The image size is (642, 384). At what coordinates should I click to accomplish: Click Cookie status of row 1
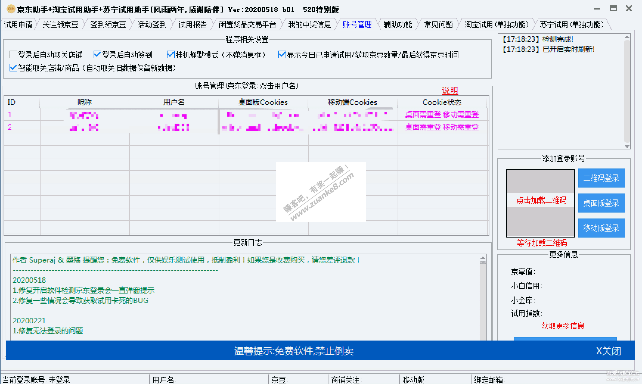click(442, 115)
